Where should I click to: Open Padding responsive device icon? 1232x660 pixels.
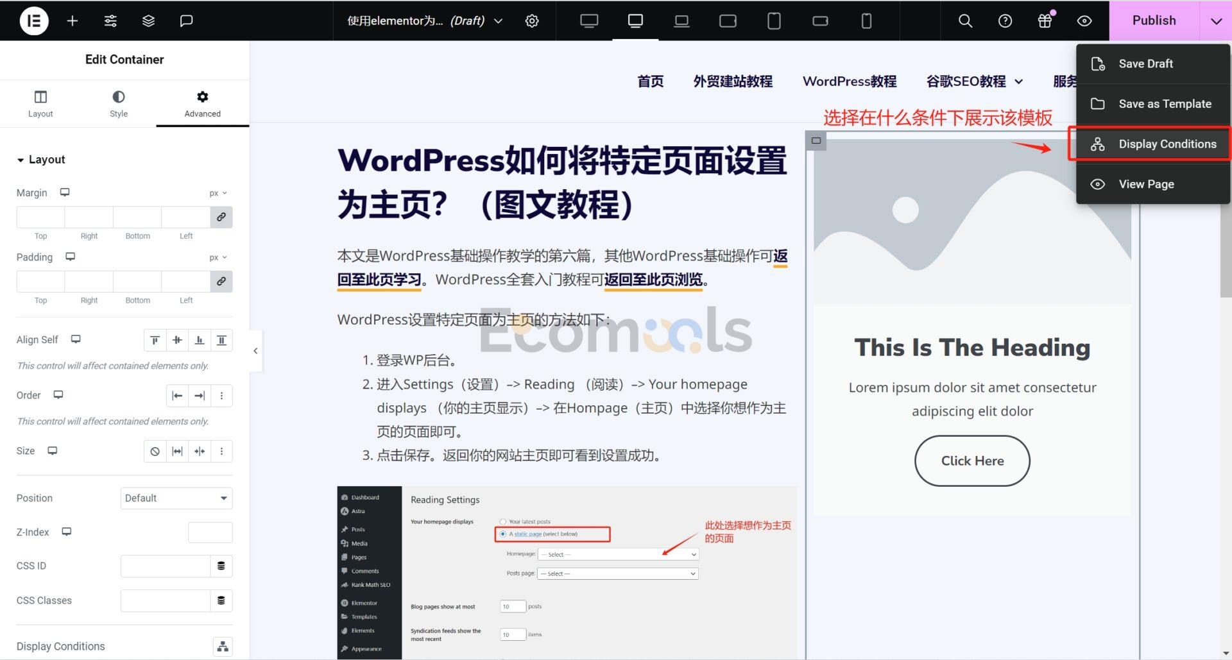pyautogui.click(x=71, y=257)
